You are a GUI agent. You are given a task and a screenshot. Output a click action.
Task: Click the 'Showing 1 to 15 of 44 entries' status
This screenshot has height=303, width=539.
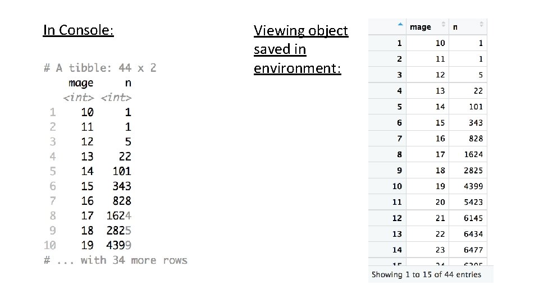point(426,275)
